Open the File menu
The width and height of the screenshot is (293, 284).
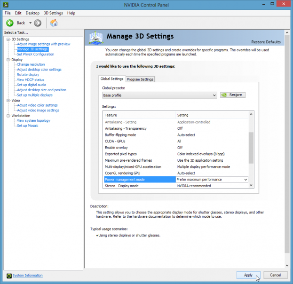8,13
